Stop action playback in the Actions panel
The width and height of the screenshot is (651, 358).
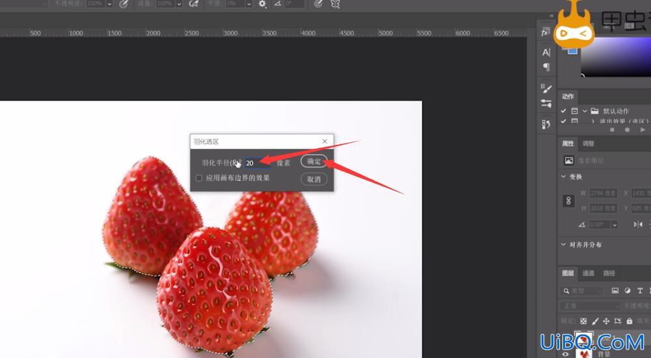(x=612, y=130)
